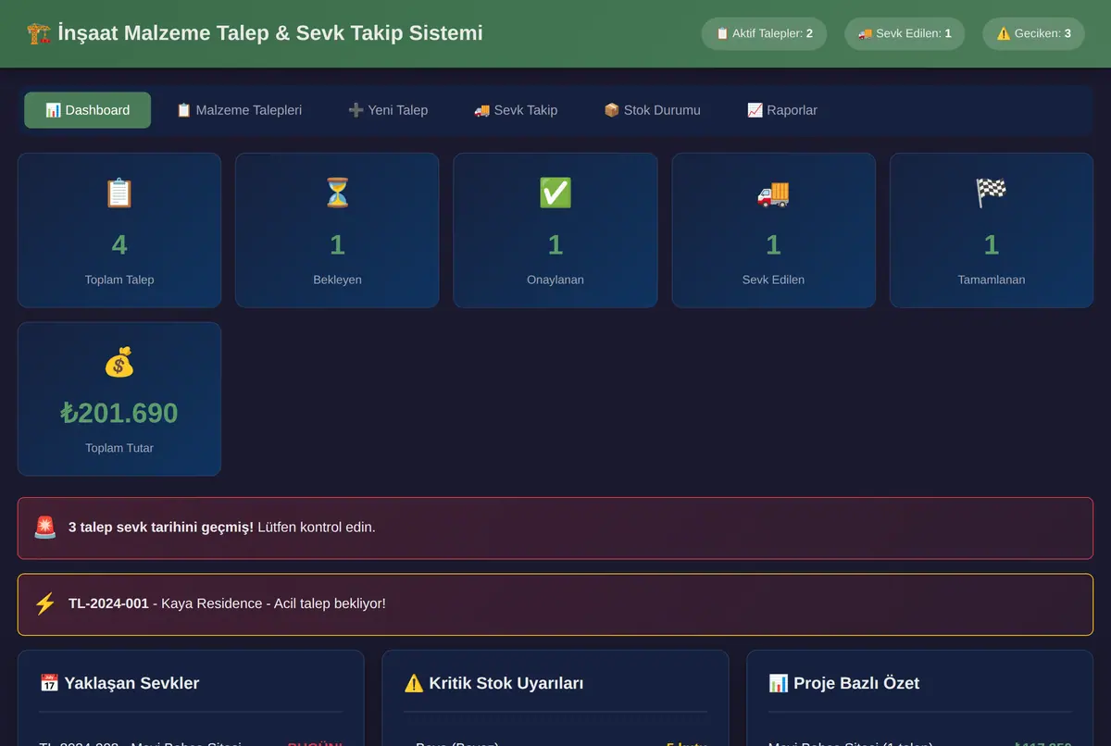Click the Proje Bazlı Özet panel heading
Image resolution: width=1111 pixels, height=746 pixels.
coord(856,683)
